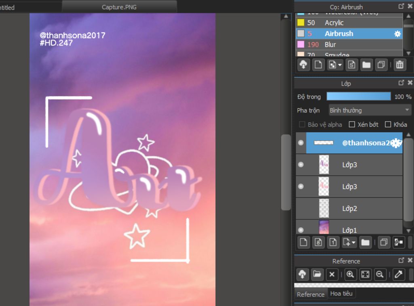The width and height of the screenshot is (414, 306).
Task: Create a brush folder
Action: coord(366,65)
